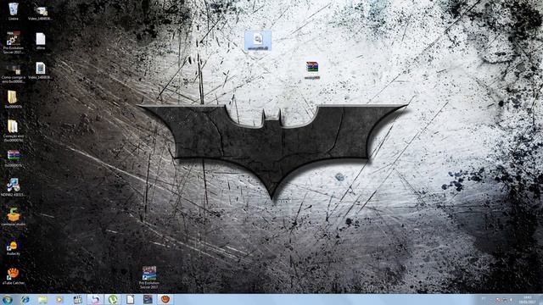Launch Camtasia Studio desktop shortcut
The height and width of the screenshot is (305, 543).
pyautogui.click(x=14, y=217)
